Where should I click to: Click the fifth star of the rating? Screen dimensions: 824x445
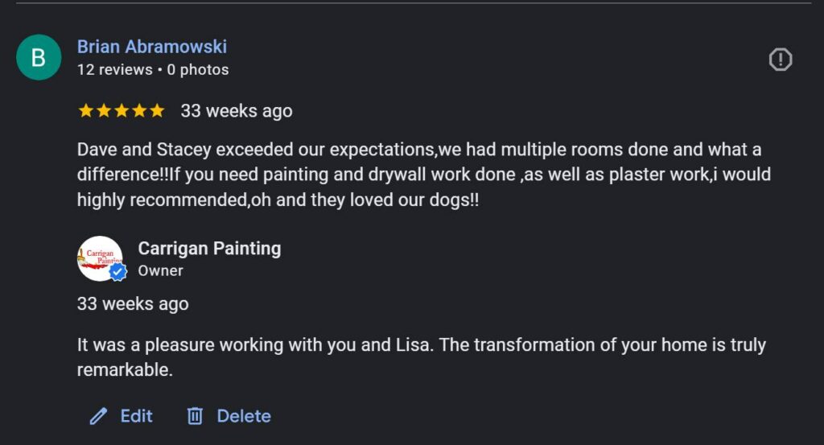156,111
